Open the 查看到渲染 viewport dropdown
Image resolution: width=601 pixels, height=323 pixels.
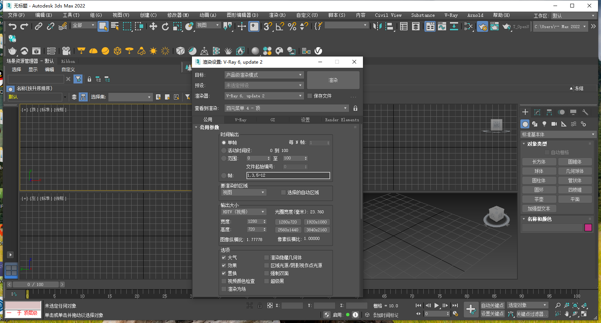tap(287, 108)
